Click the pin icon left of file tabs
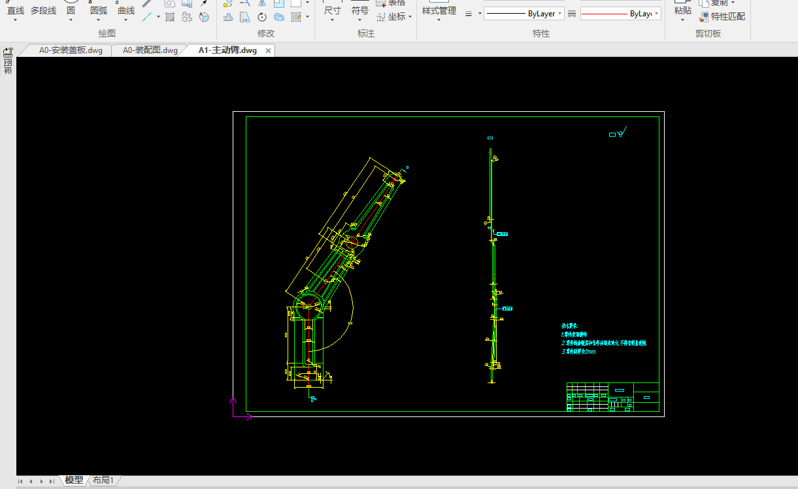The height and width of the screenshot is (489, 798). tap(8, 52)
